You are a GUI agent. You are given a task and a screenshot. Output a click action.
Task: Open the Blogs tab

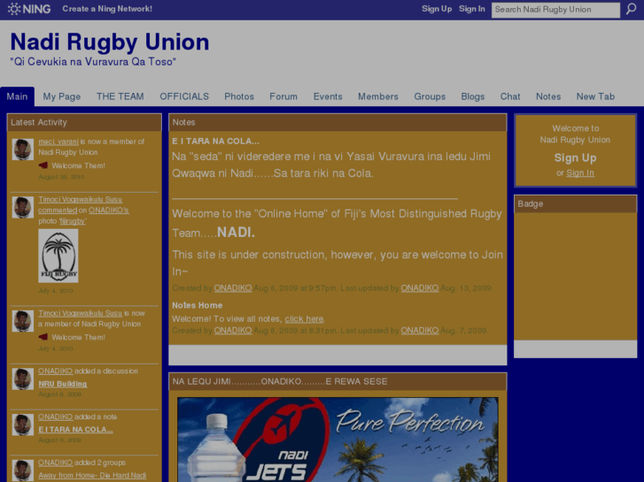(x=473, y=96)
